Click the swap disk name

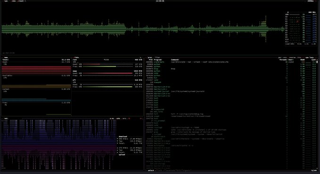pos(74,71)
